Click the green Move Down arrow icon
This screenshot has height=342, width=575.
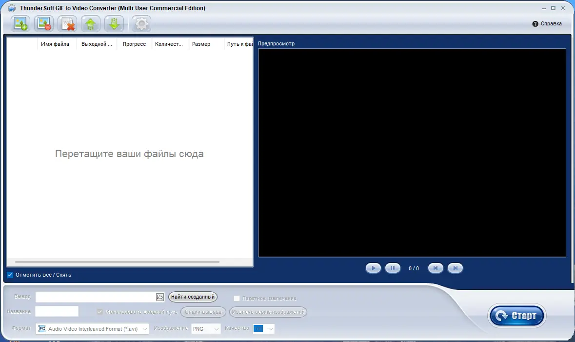point(114,23)
